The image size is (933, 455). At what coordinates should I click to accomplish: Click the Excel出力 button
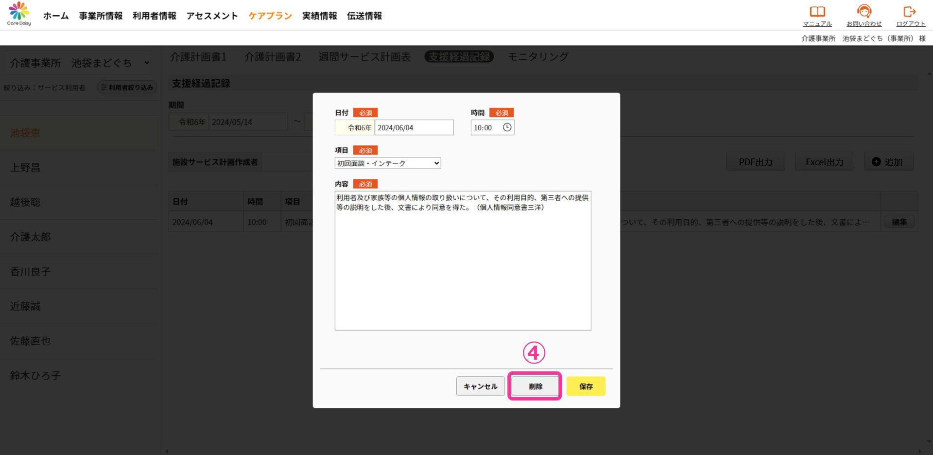coord(824,162)
